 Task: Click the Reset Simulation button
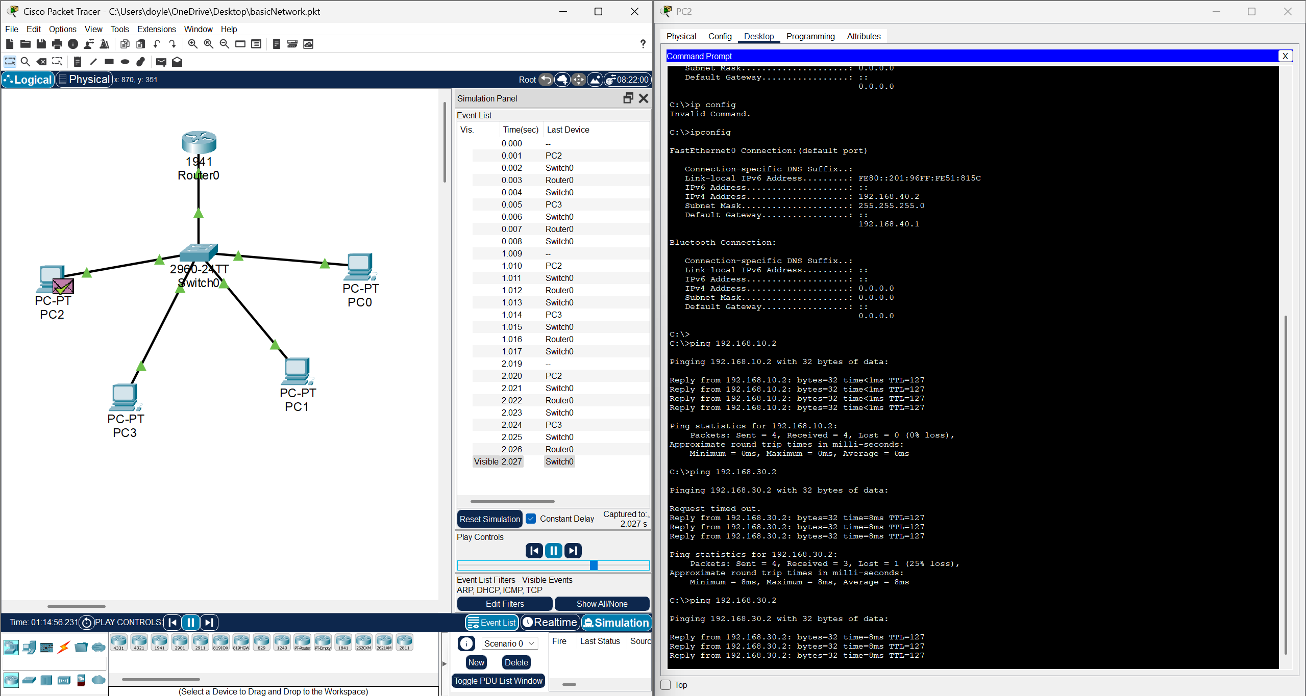pyautogui.click(x=489, y=519)
